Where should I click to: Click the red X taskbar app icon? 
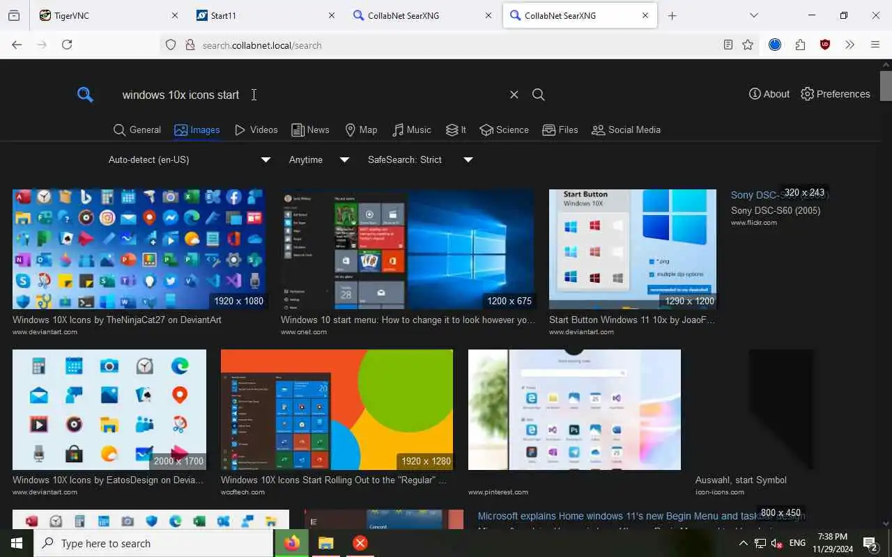pyautogui.click(x=360, y=543)
